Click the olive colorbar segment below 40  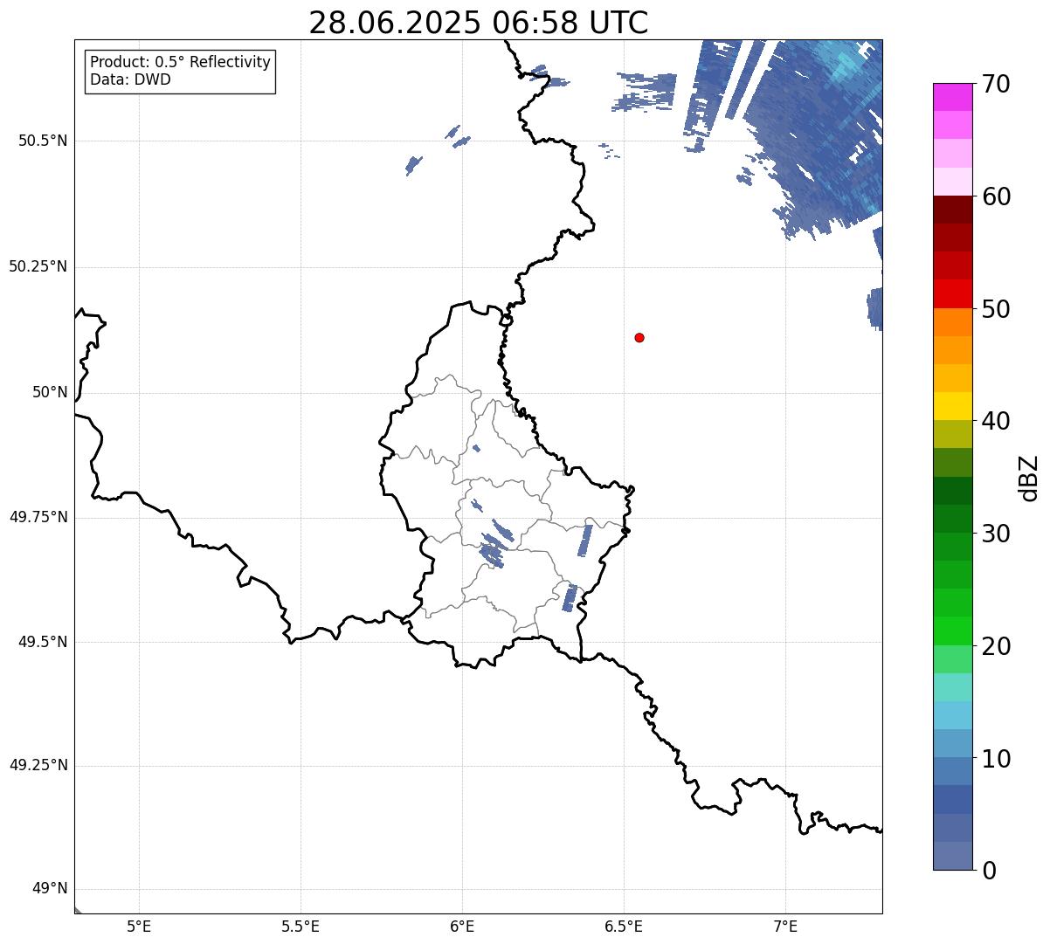[x=953, y=434]
